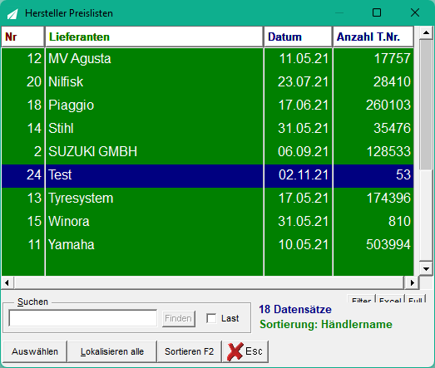The width and height of the screenshot is (435, 368).
Task: Click the Datum column header
Action: point(298,37)
